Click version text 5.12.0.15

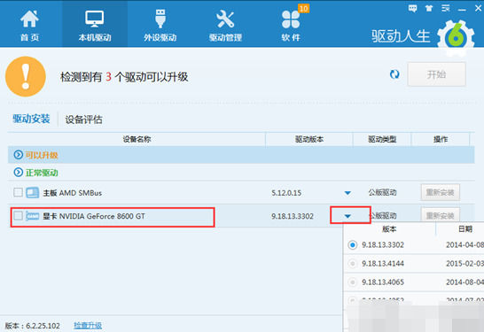pyautogui.click(x=286, y=193)
